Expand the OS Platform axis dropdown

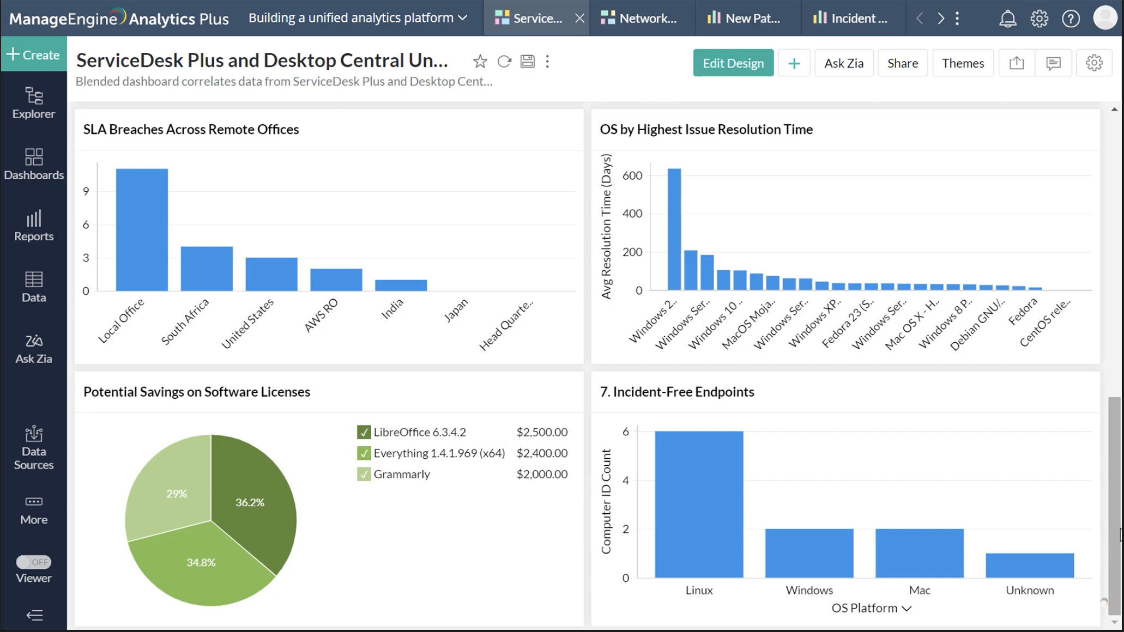[906, 609]
